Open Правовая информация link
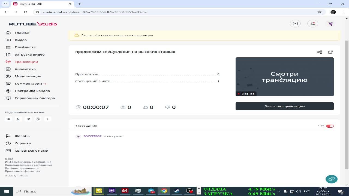The height and width of the screenshot is (196, 349). (x=22, y=171)
